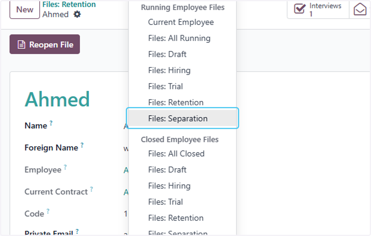Open the Interviews checkmark icon
Screen dimensions: 371x236
point(299,9)
